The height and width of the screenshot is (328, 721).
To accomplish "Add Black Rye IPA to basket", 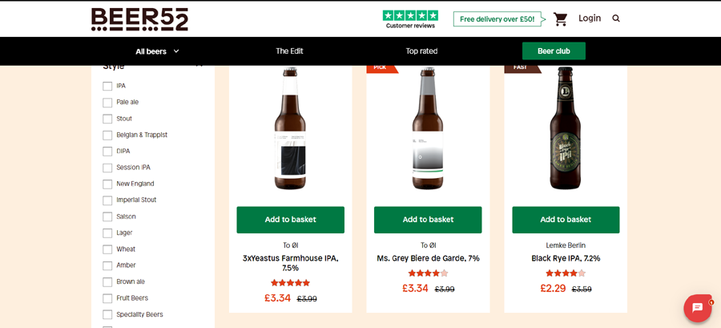I will pos(566,220).
